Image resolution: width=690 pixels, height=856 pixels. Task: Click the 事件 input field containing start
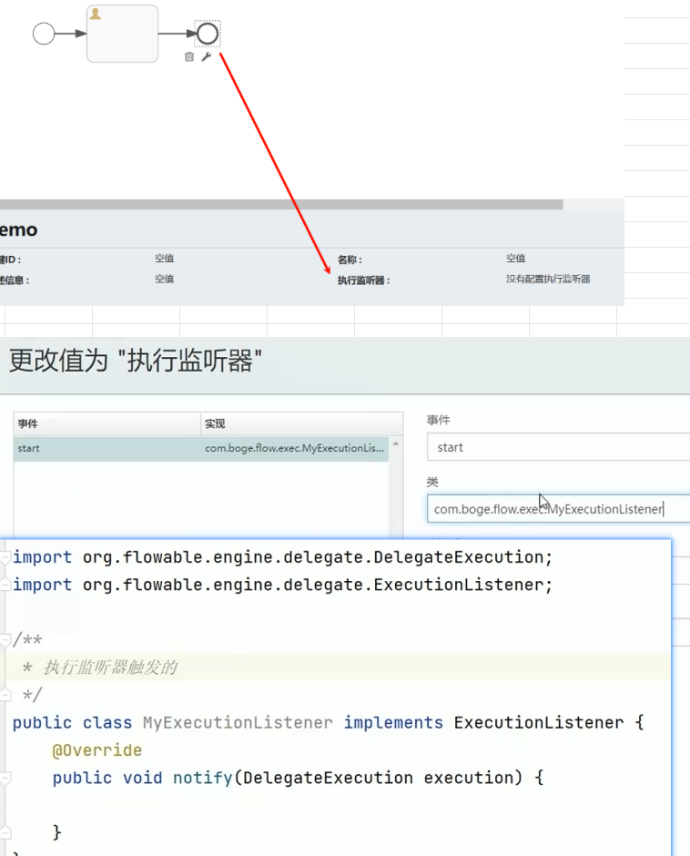[558, 447]
